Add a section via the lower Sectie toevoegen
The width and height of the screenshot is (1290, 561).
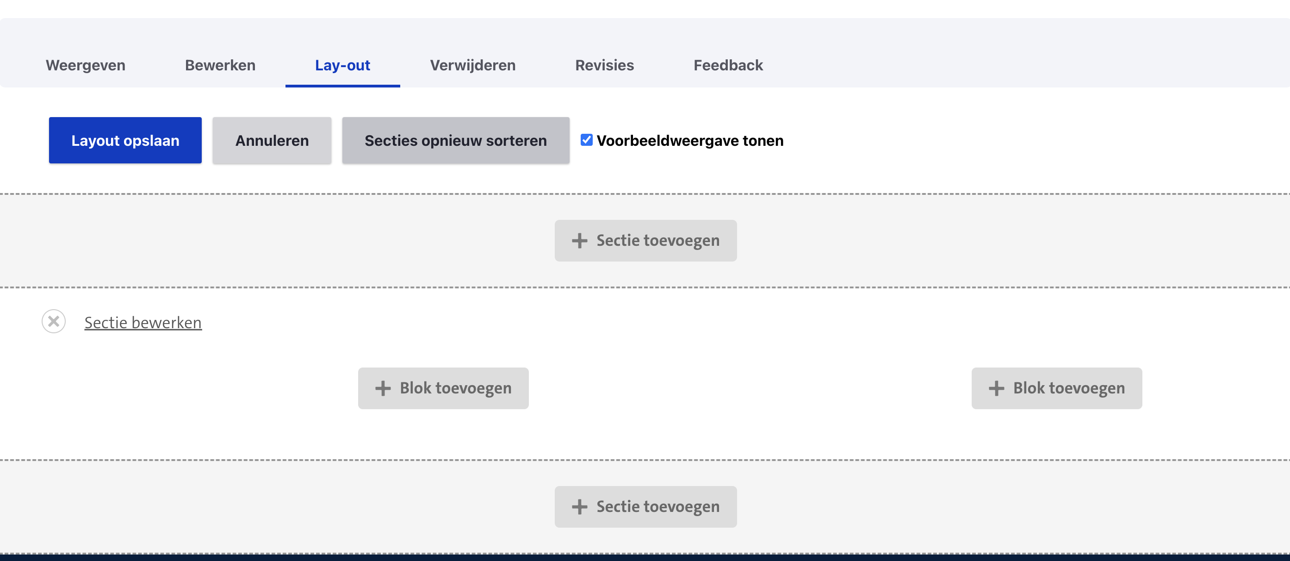(645, 506)
